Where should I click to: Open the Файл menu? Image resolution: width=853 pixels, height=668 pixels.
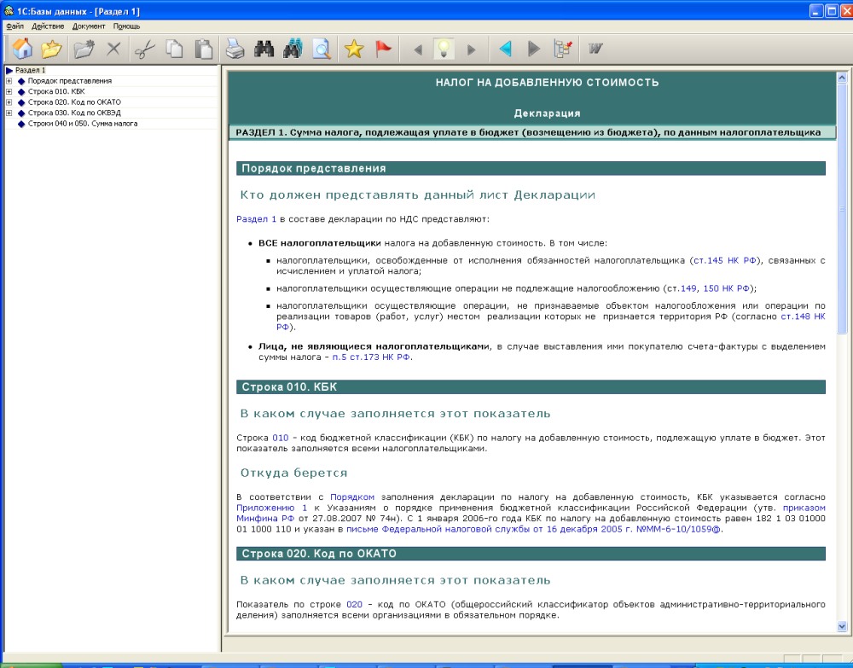point(15,26)
